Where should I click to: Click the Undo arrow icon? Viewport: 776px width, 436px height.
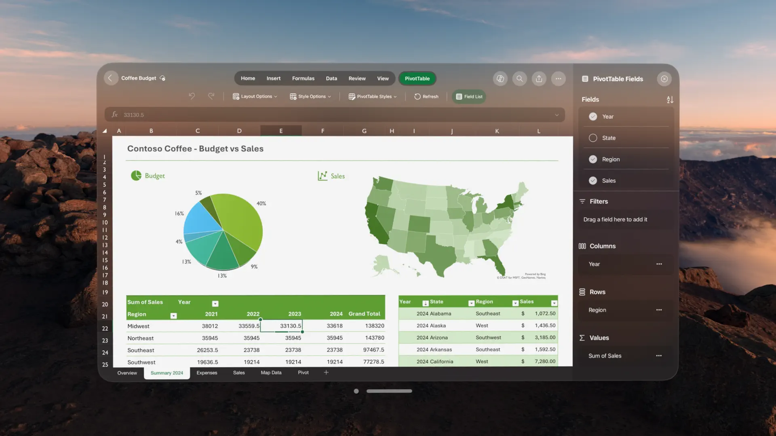point(192,96)
